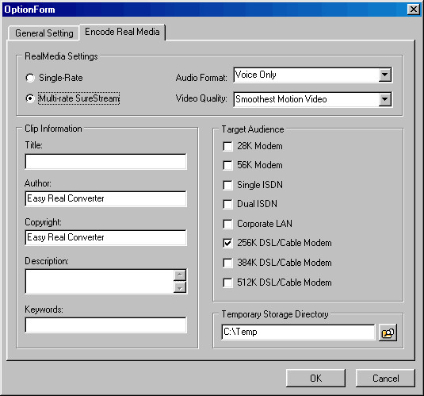Image resolution: width=424 pixels, height=396 pixels.
Task: Uncheck 256K DSL/Cable Modem
Action: click(227, 243)
